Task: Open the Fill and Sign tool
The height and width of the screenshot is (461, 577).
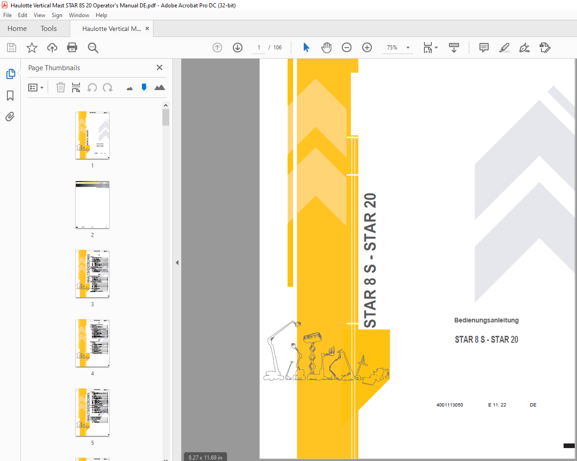Action: (x=524, y=48)
